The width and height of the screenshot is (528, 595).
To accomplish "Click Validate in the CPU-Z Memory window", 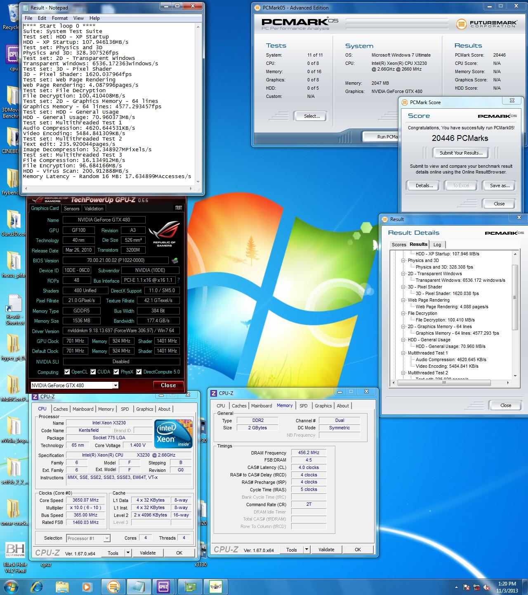I will [326, 550].
